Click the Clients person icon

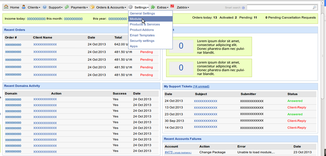click(x=24, y=7)
